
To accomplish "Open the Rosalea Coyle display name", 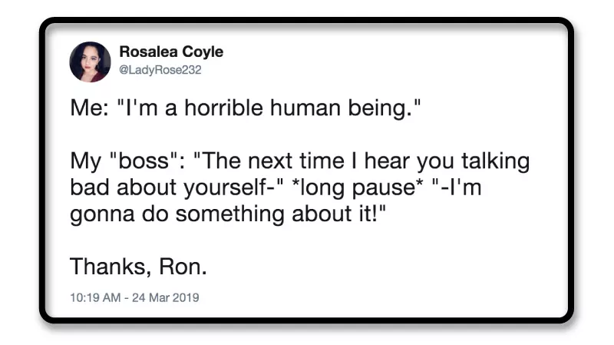I will click(171, 52).
